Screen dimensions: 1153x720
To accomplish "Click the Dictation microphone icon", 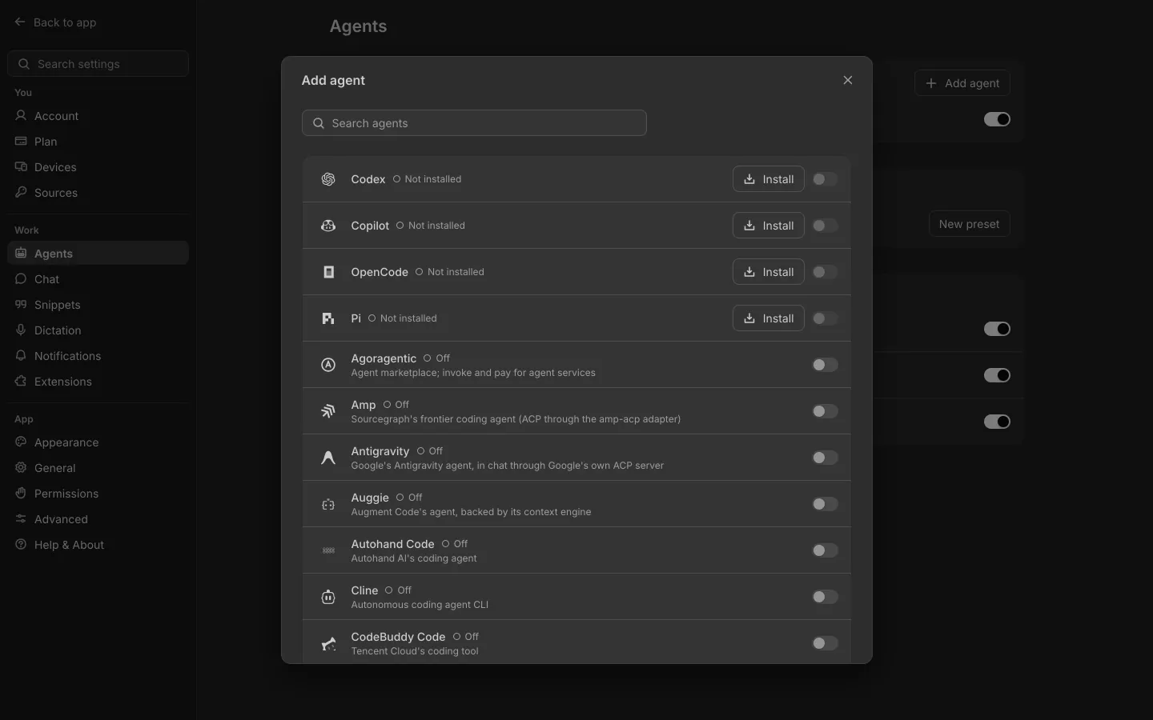I will tap(21, 330).
